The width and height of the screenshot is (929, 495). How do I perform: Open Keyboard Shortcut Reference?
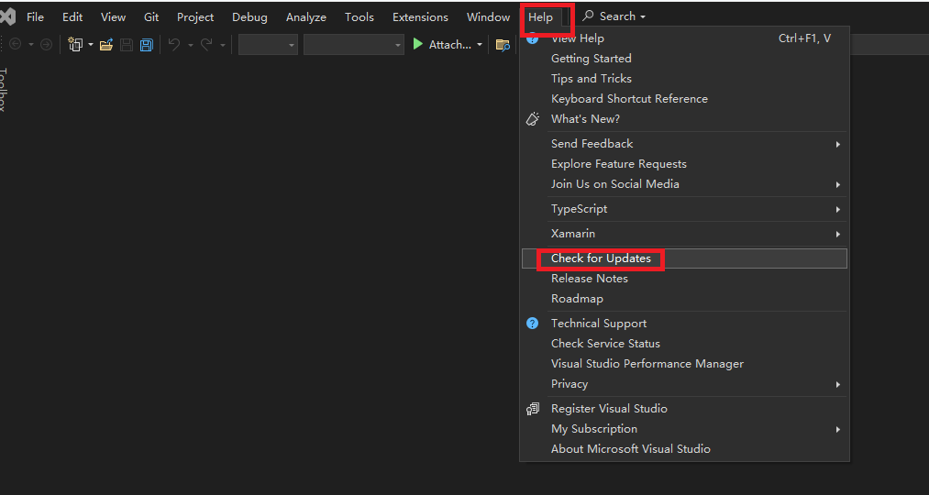684,99
